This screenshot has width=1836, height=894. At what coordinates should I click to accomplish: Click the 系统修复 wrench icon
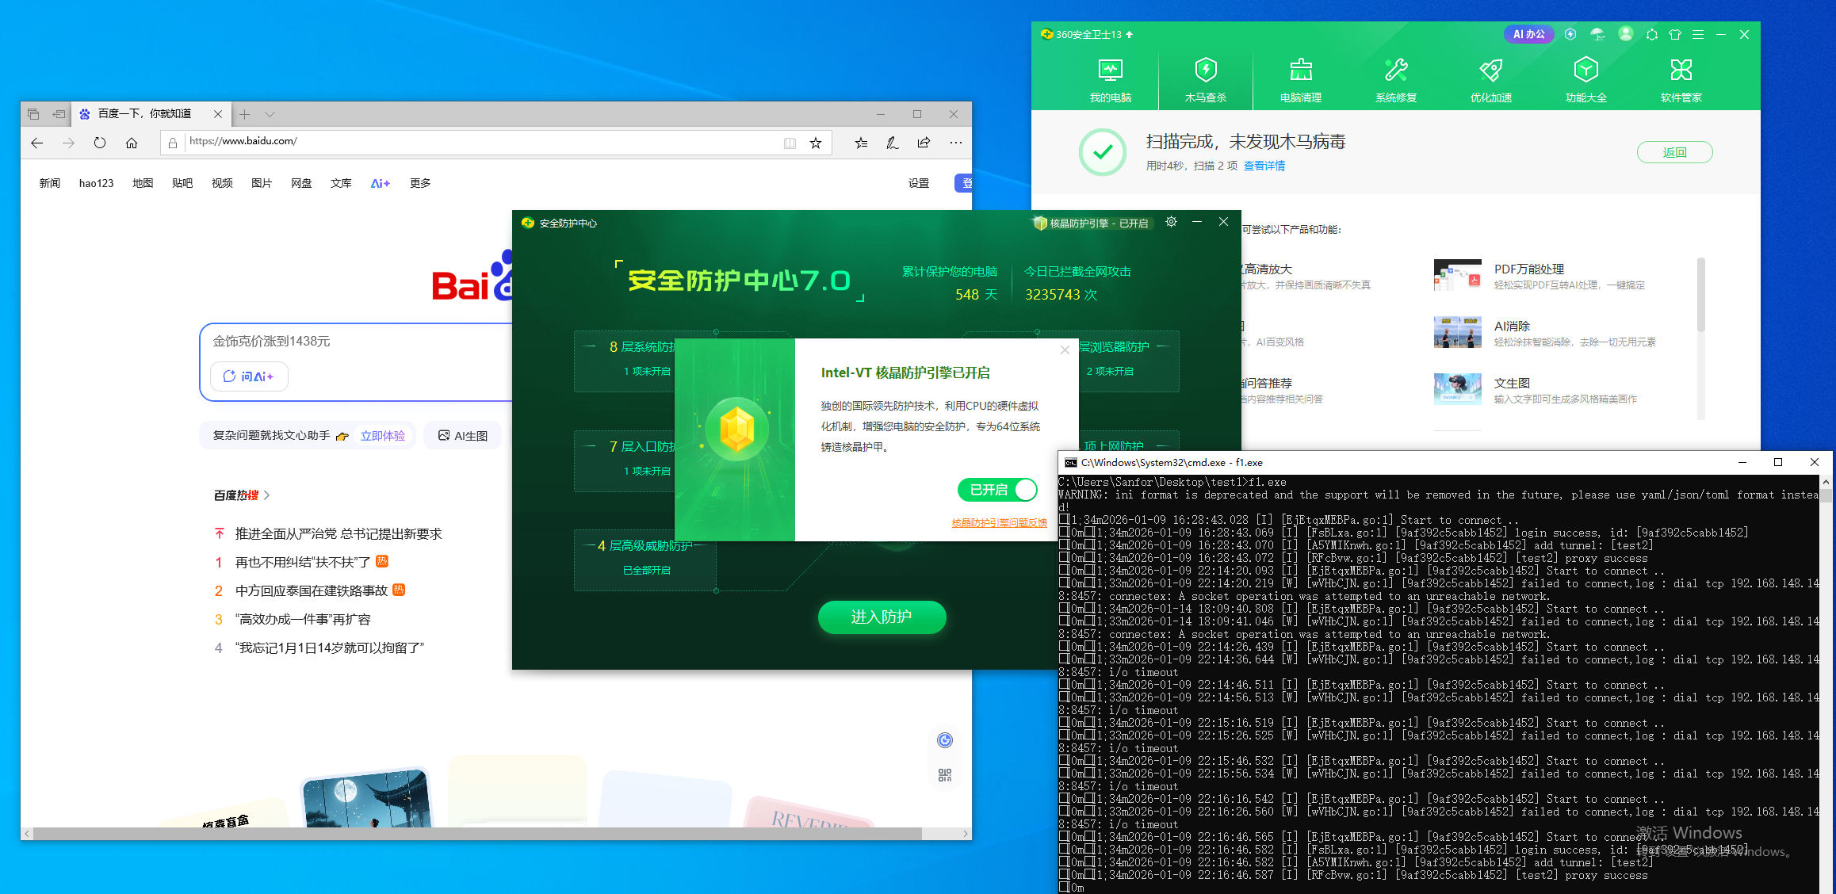1395,71
